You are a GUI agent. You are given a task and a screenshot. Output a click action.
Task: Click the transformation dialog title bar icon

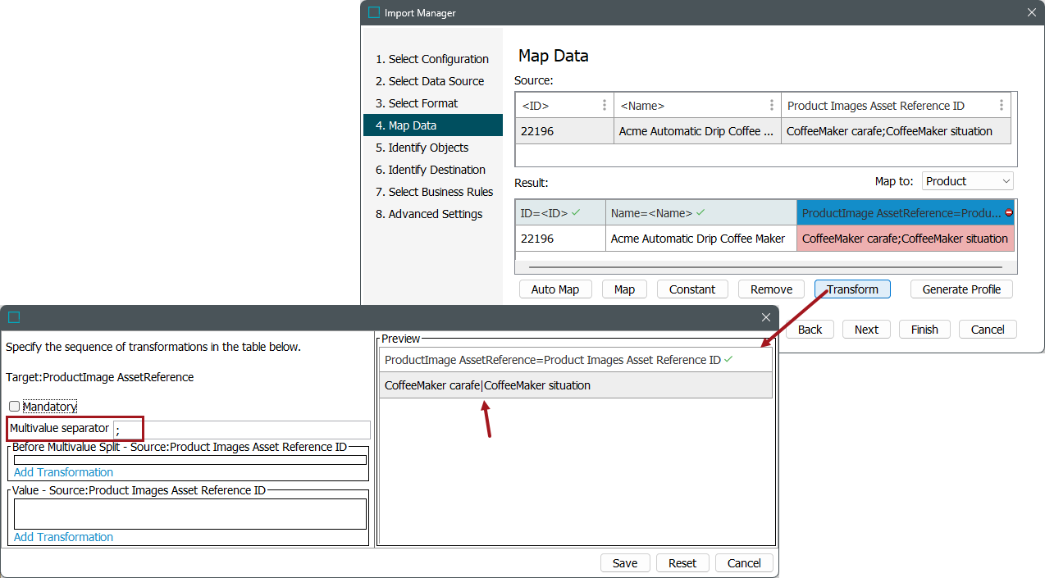(x=13, y=317)
